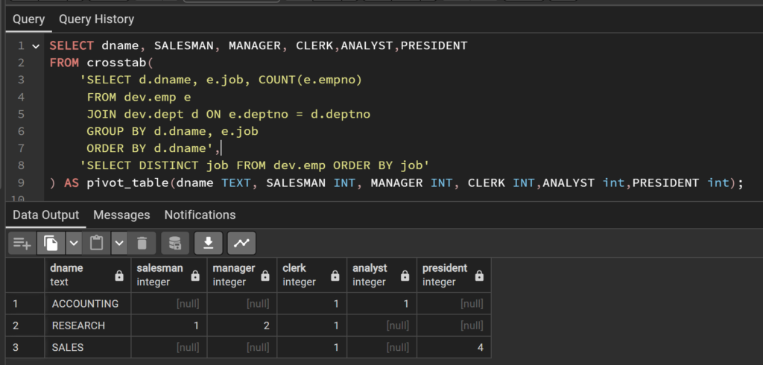
Task: Collapse the code fold chevron on line 1
Action: pyautogui.click(x=36, y=46)
